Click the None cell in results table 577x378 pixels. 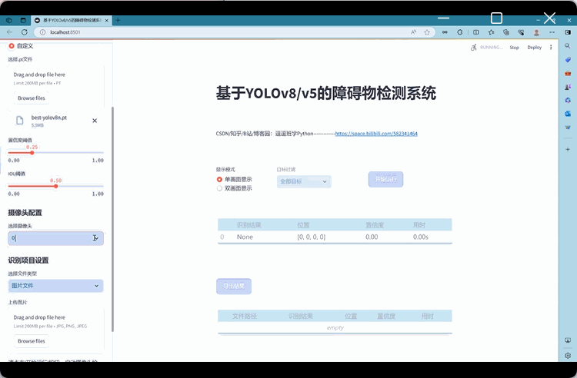coord(245,237)
